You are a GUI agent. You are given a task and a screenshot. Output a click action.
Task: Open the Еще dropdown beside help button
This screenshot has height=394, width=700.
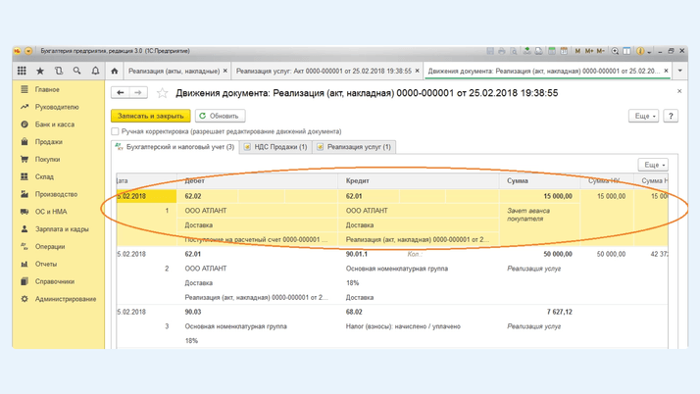pos(643,116)
